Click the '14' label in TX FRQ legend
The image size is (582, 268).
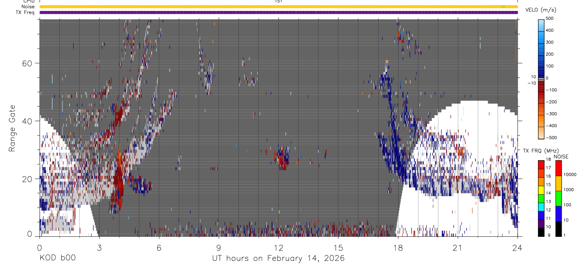point(548,193)
